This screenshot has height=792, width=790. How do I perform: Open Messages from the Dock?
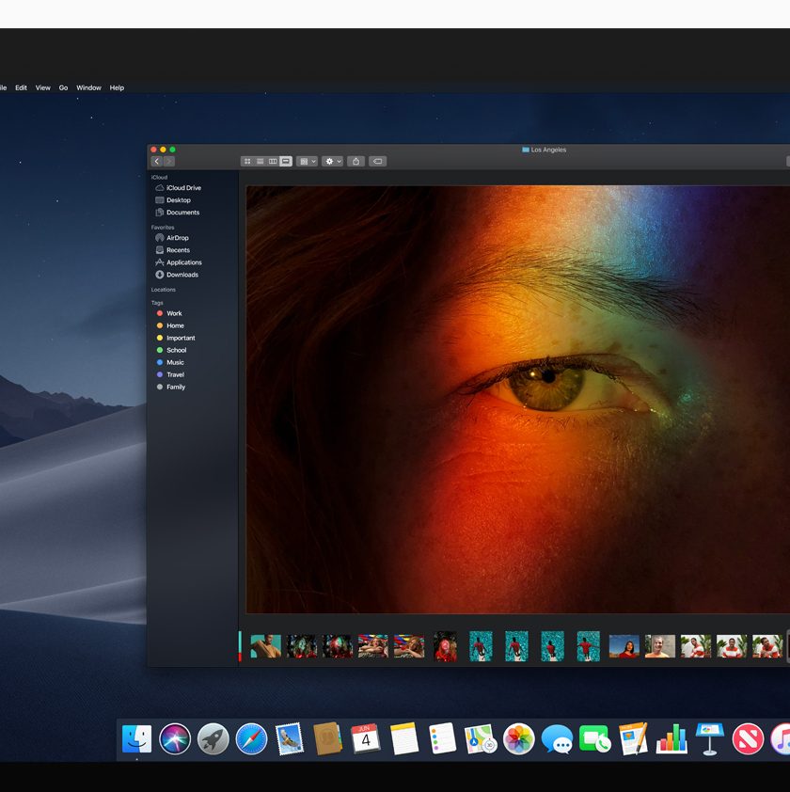click(x=557, y=738)
